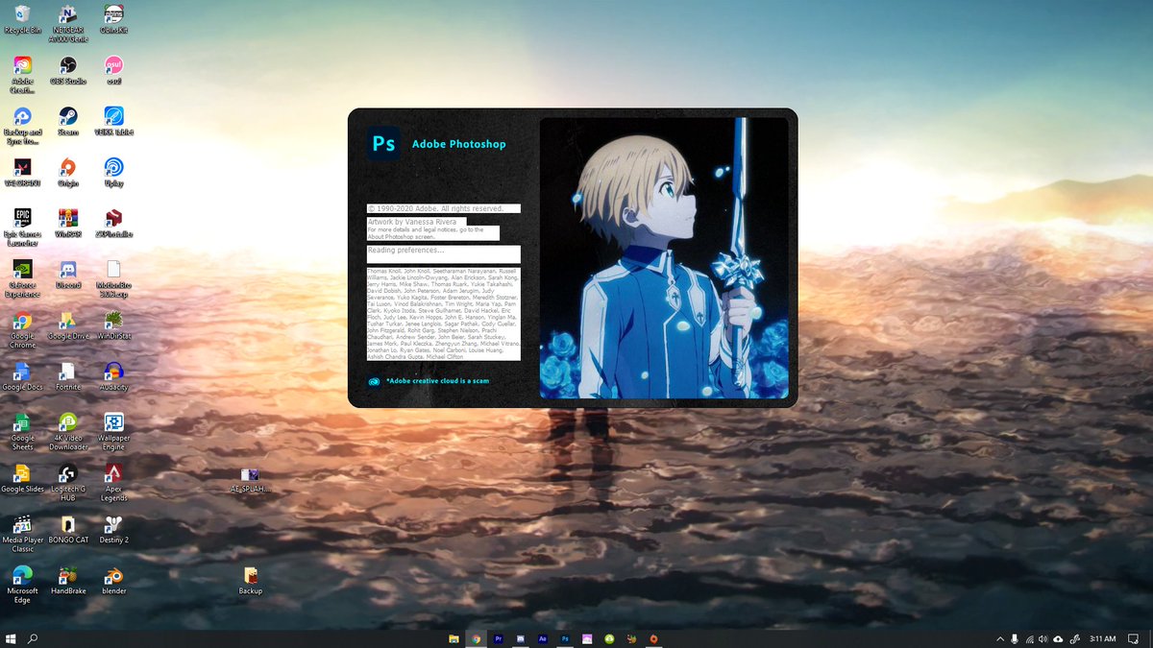The width and height of the screenshot is (1153, 648).
Task: Toggle the volume speaker icon in tray
Action: pyautogui.click(x=1043, y=638)
